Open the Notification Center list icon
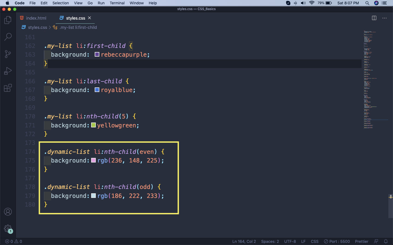 [x=385, y=3]
